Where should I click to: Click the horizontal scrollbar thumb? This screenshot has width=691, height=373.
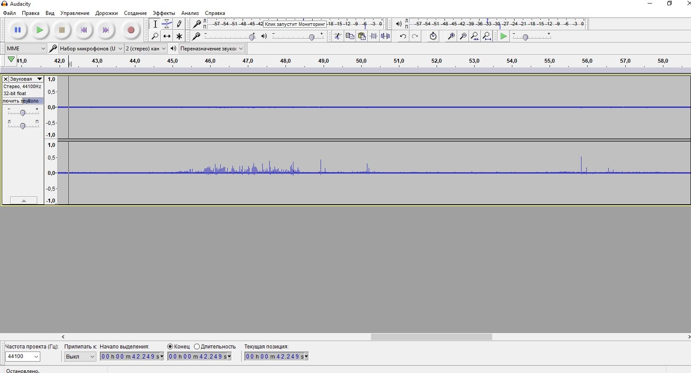pos(431,337)
